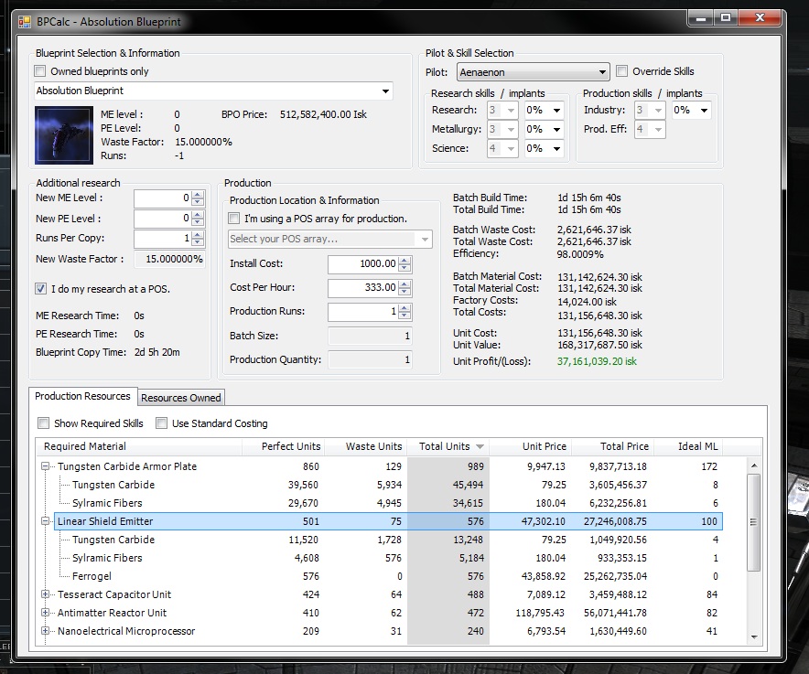Uncheck I do my research at a POS
This screenshot has width=809, height=674.
pyautogui.click(x=41, y=289)
